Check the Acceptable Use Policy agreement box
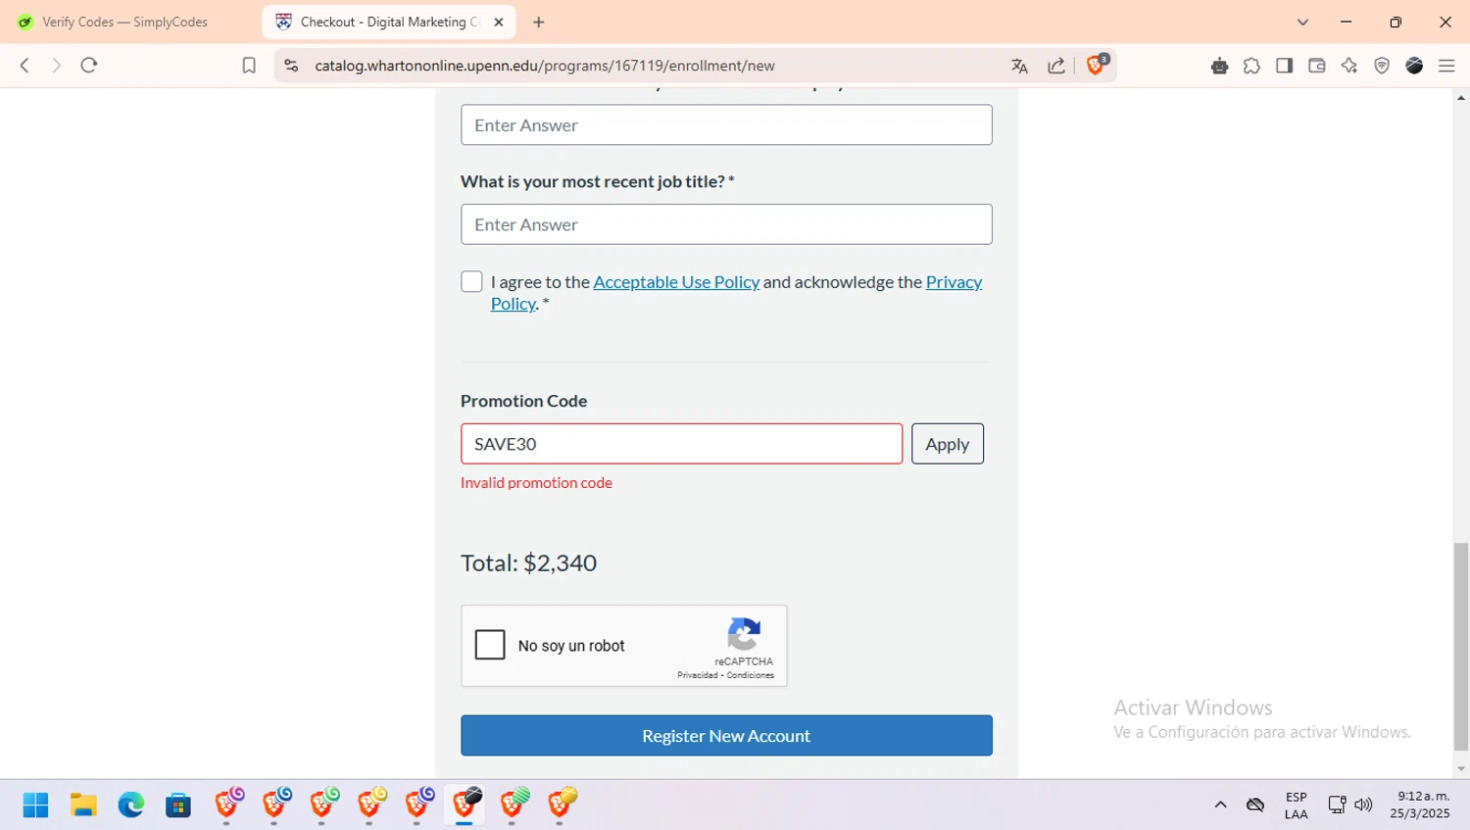1470x830 pixels. tap(471, 282)
